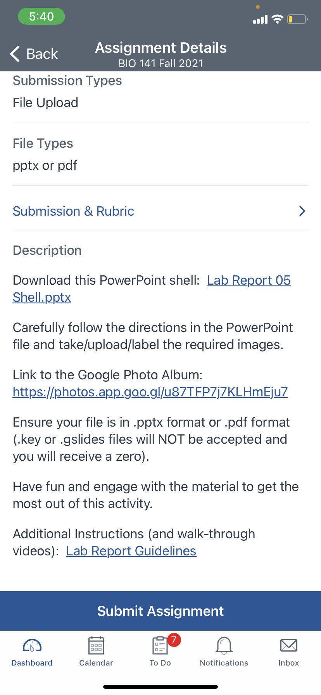Open the To Do clipboard icon
Viewport: 321px width, 695px height.
coord(160,646)
